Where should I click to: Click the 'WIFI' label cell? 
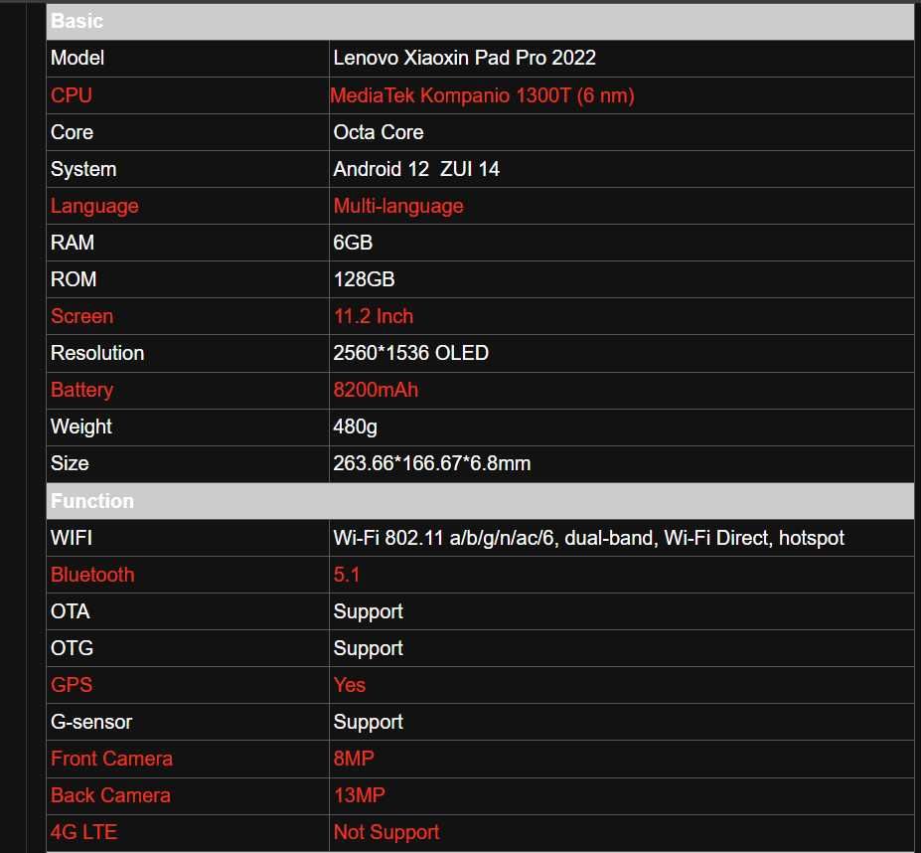point(188,539)
